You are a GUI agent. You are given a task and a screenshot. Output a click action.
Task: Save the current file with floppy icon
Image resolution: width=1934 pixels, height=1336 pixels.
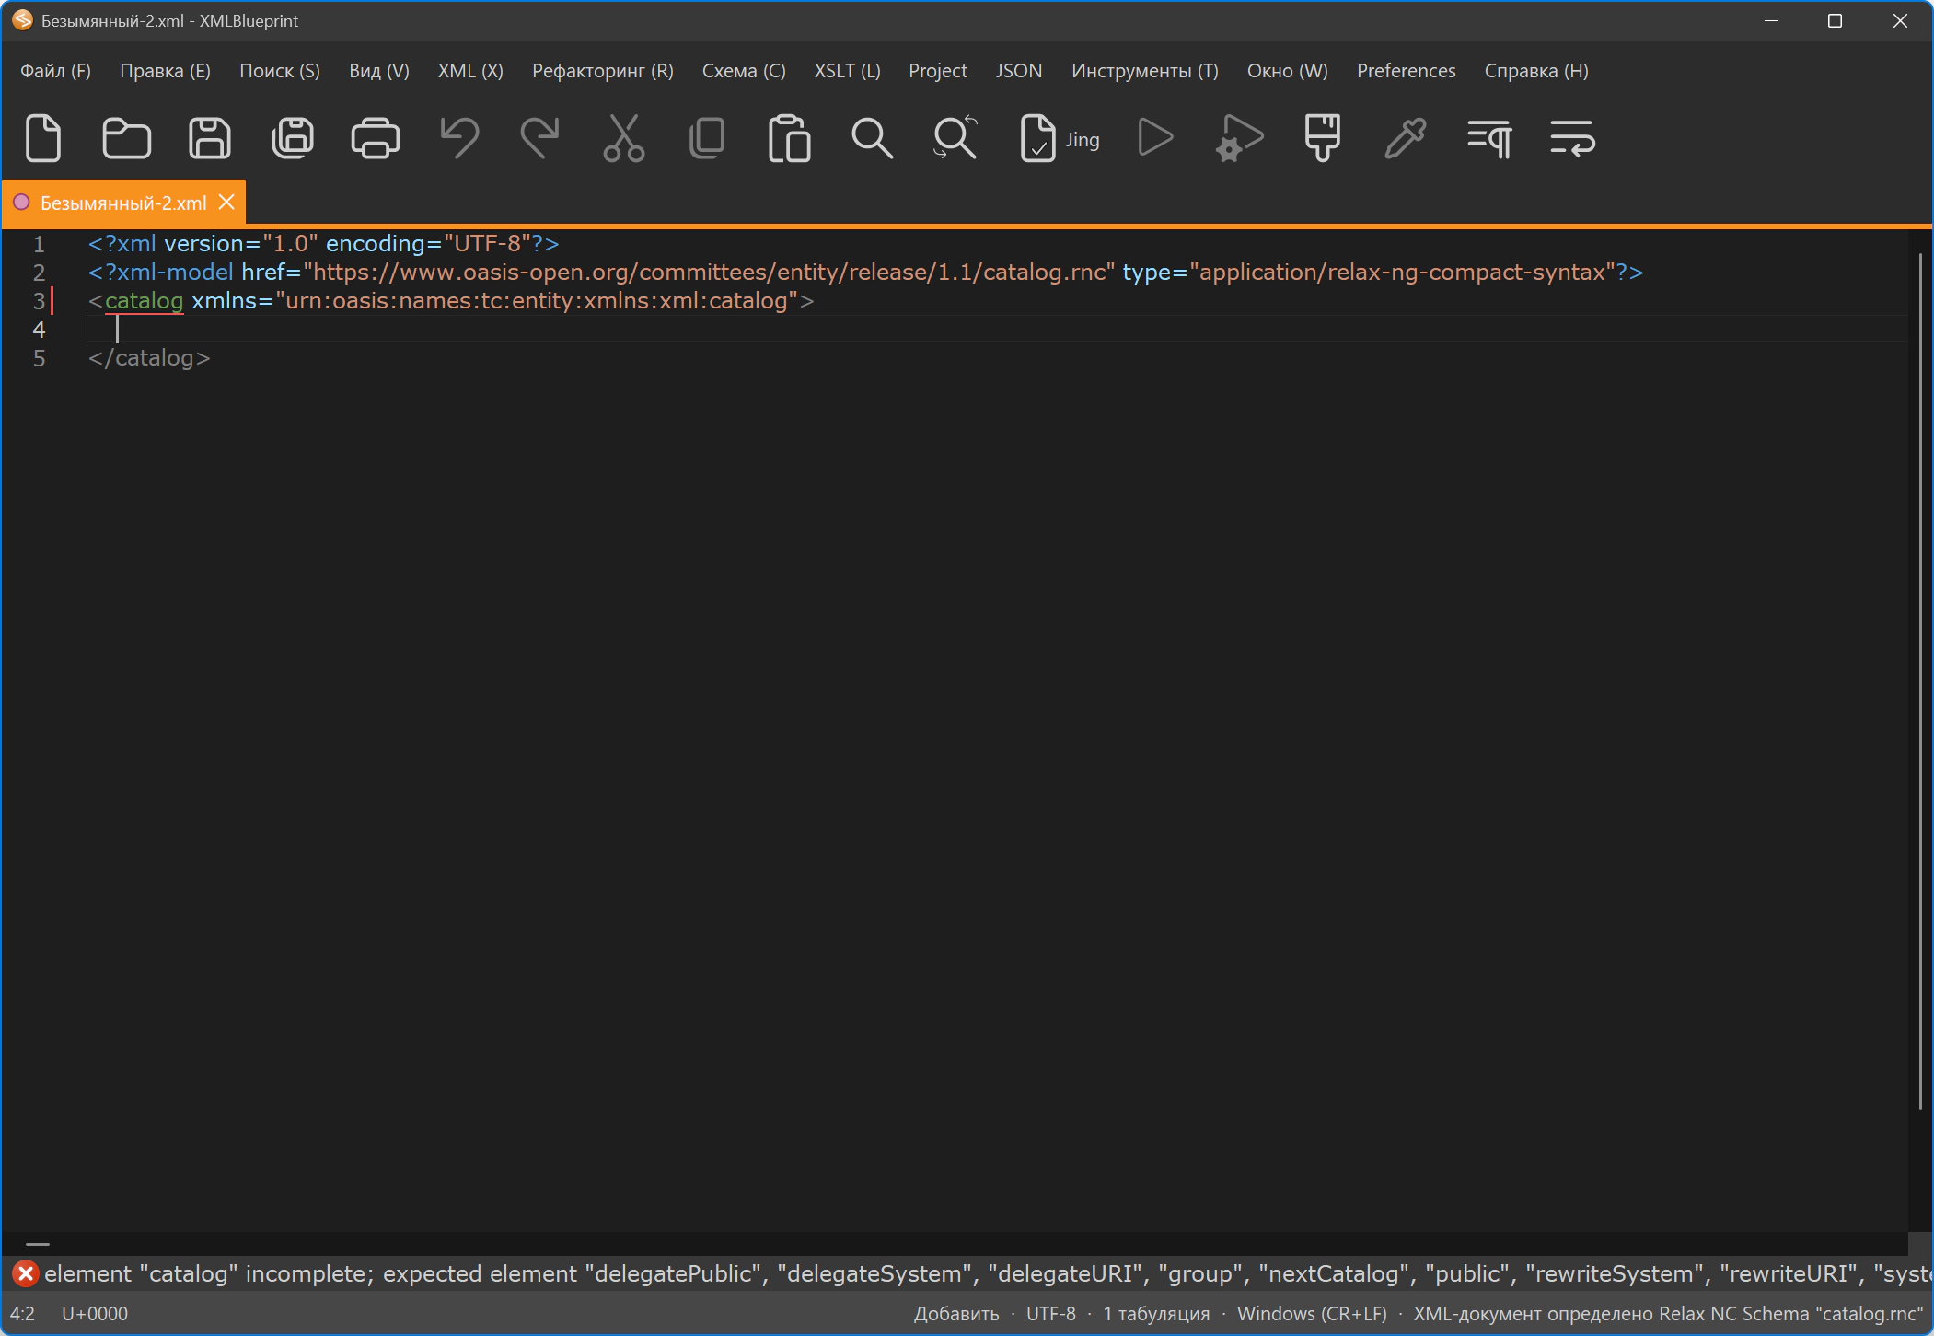(x=210, y=139)
